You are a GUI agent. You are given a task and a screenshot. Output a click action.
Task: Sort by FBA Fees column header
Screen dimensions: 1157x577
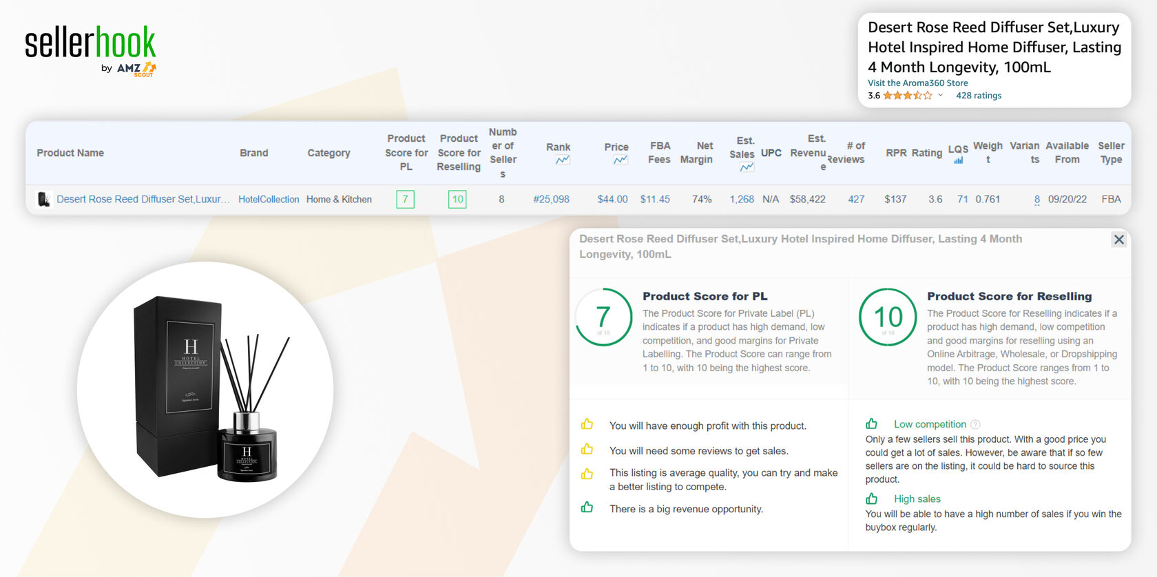(660, 153)
